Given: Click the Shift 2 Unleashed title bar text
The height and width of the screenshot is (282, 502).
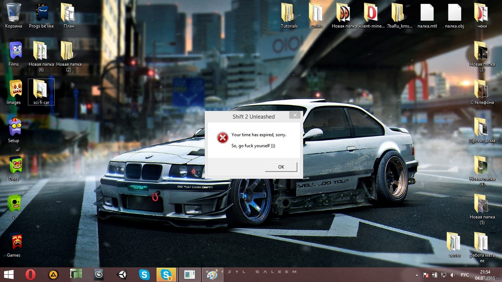Looking at the screenshot, I should pos(254,117).
